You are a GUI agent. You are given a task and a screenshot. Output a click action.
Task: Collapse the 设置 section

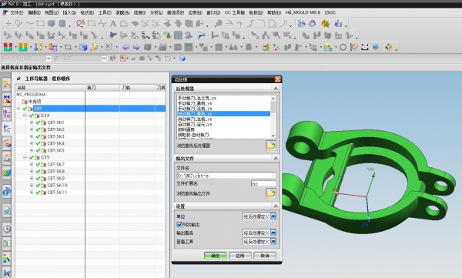tap(276, 206)
